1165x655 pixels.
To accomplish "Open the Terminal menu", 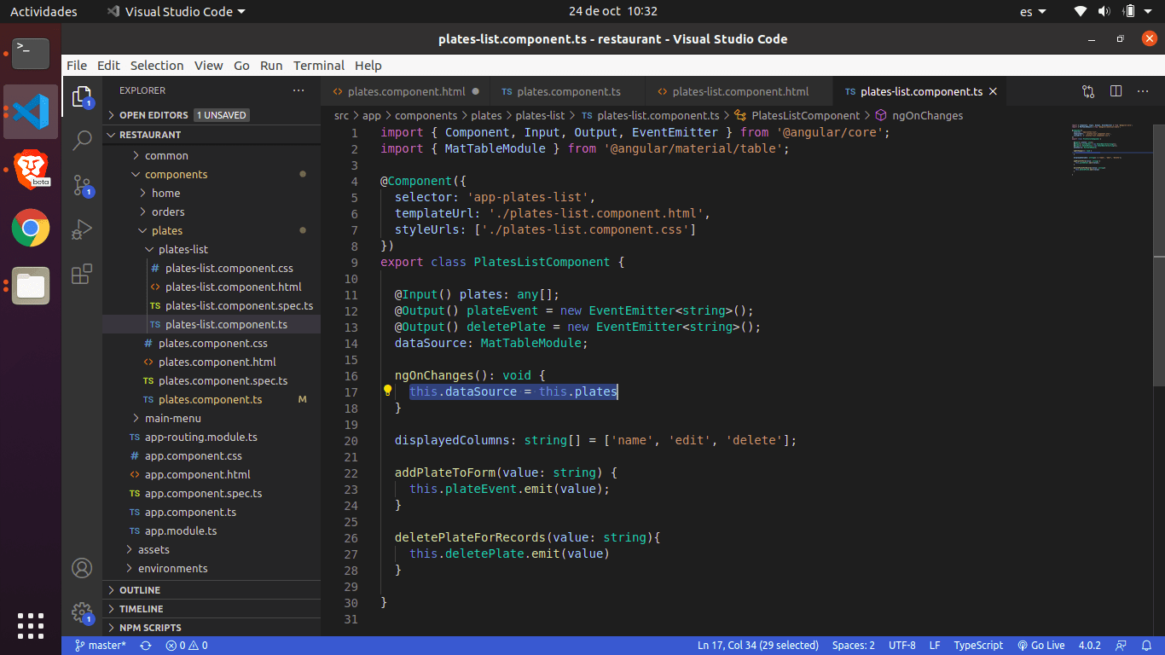I will (x=318, y=66).
